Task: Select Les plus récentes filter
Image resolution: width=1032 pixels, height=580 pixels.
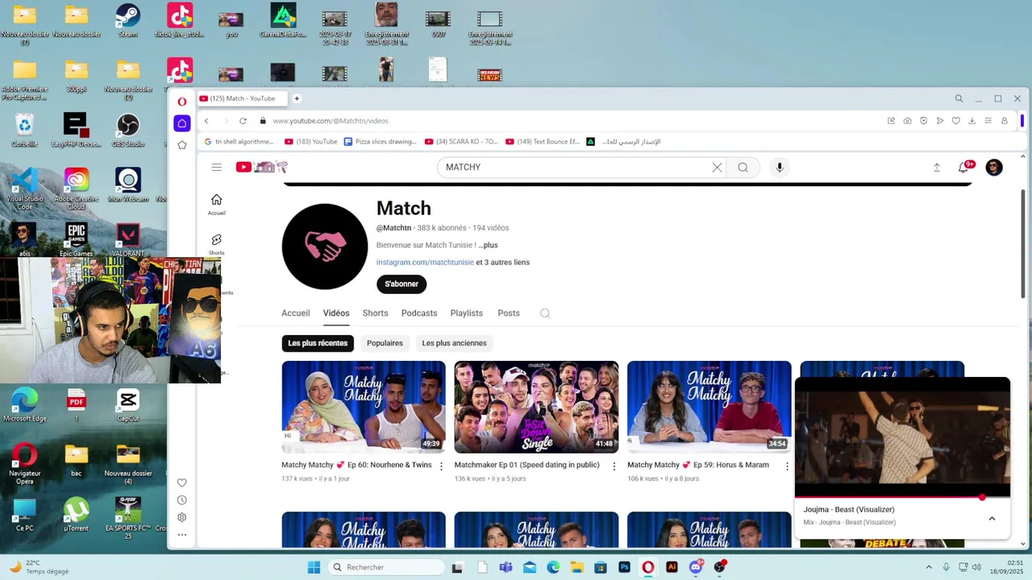Action: point(318,343)
